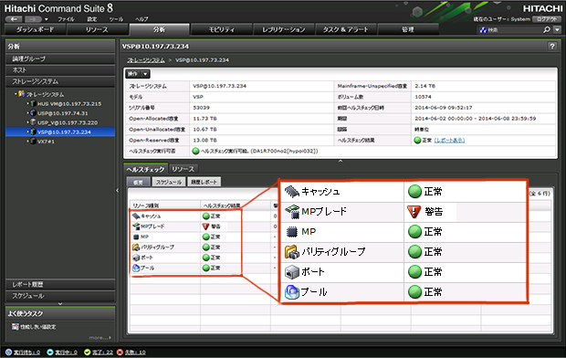Switch to the モビリティ tab

click(221, 29)
